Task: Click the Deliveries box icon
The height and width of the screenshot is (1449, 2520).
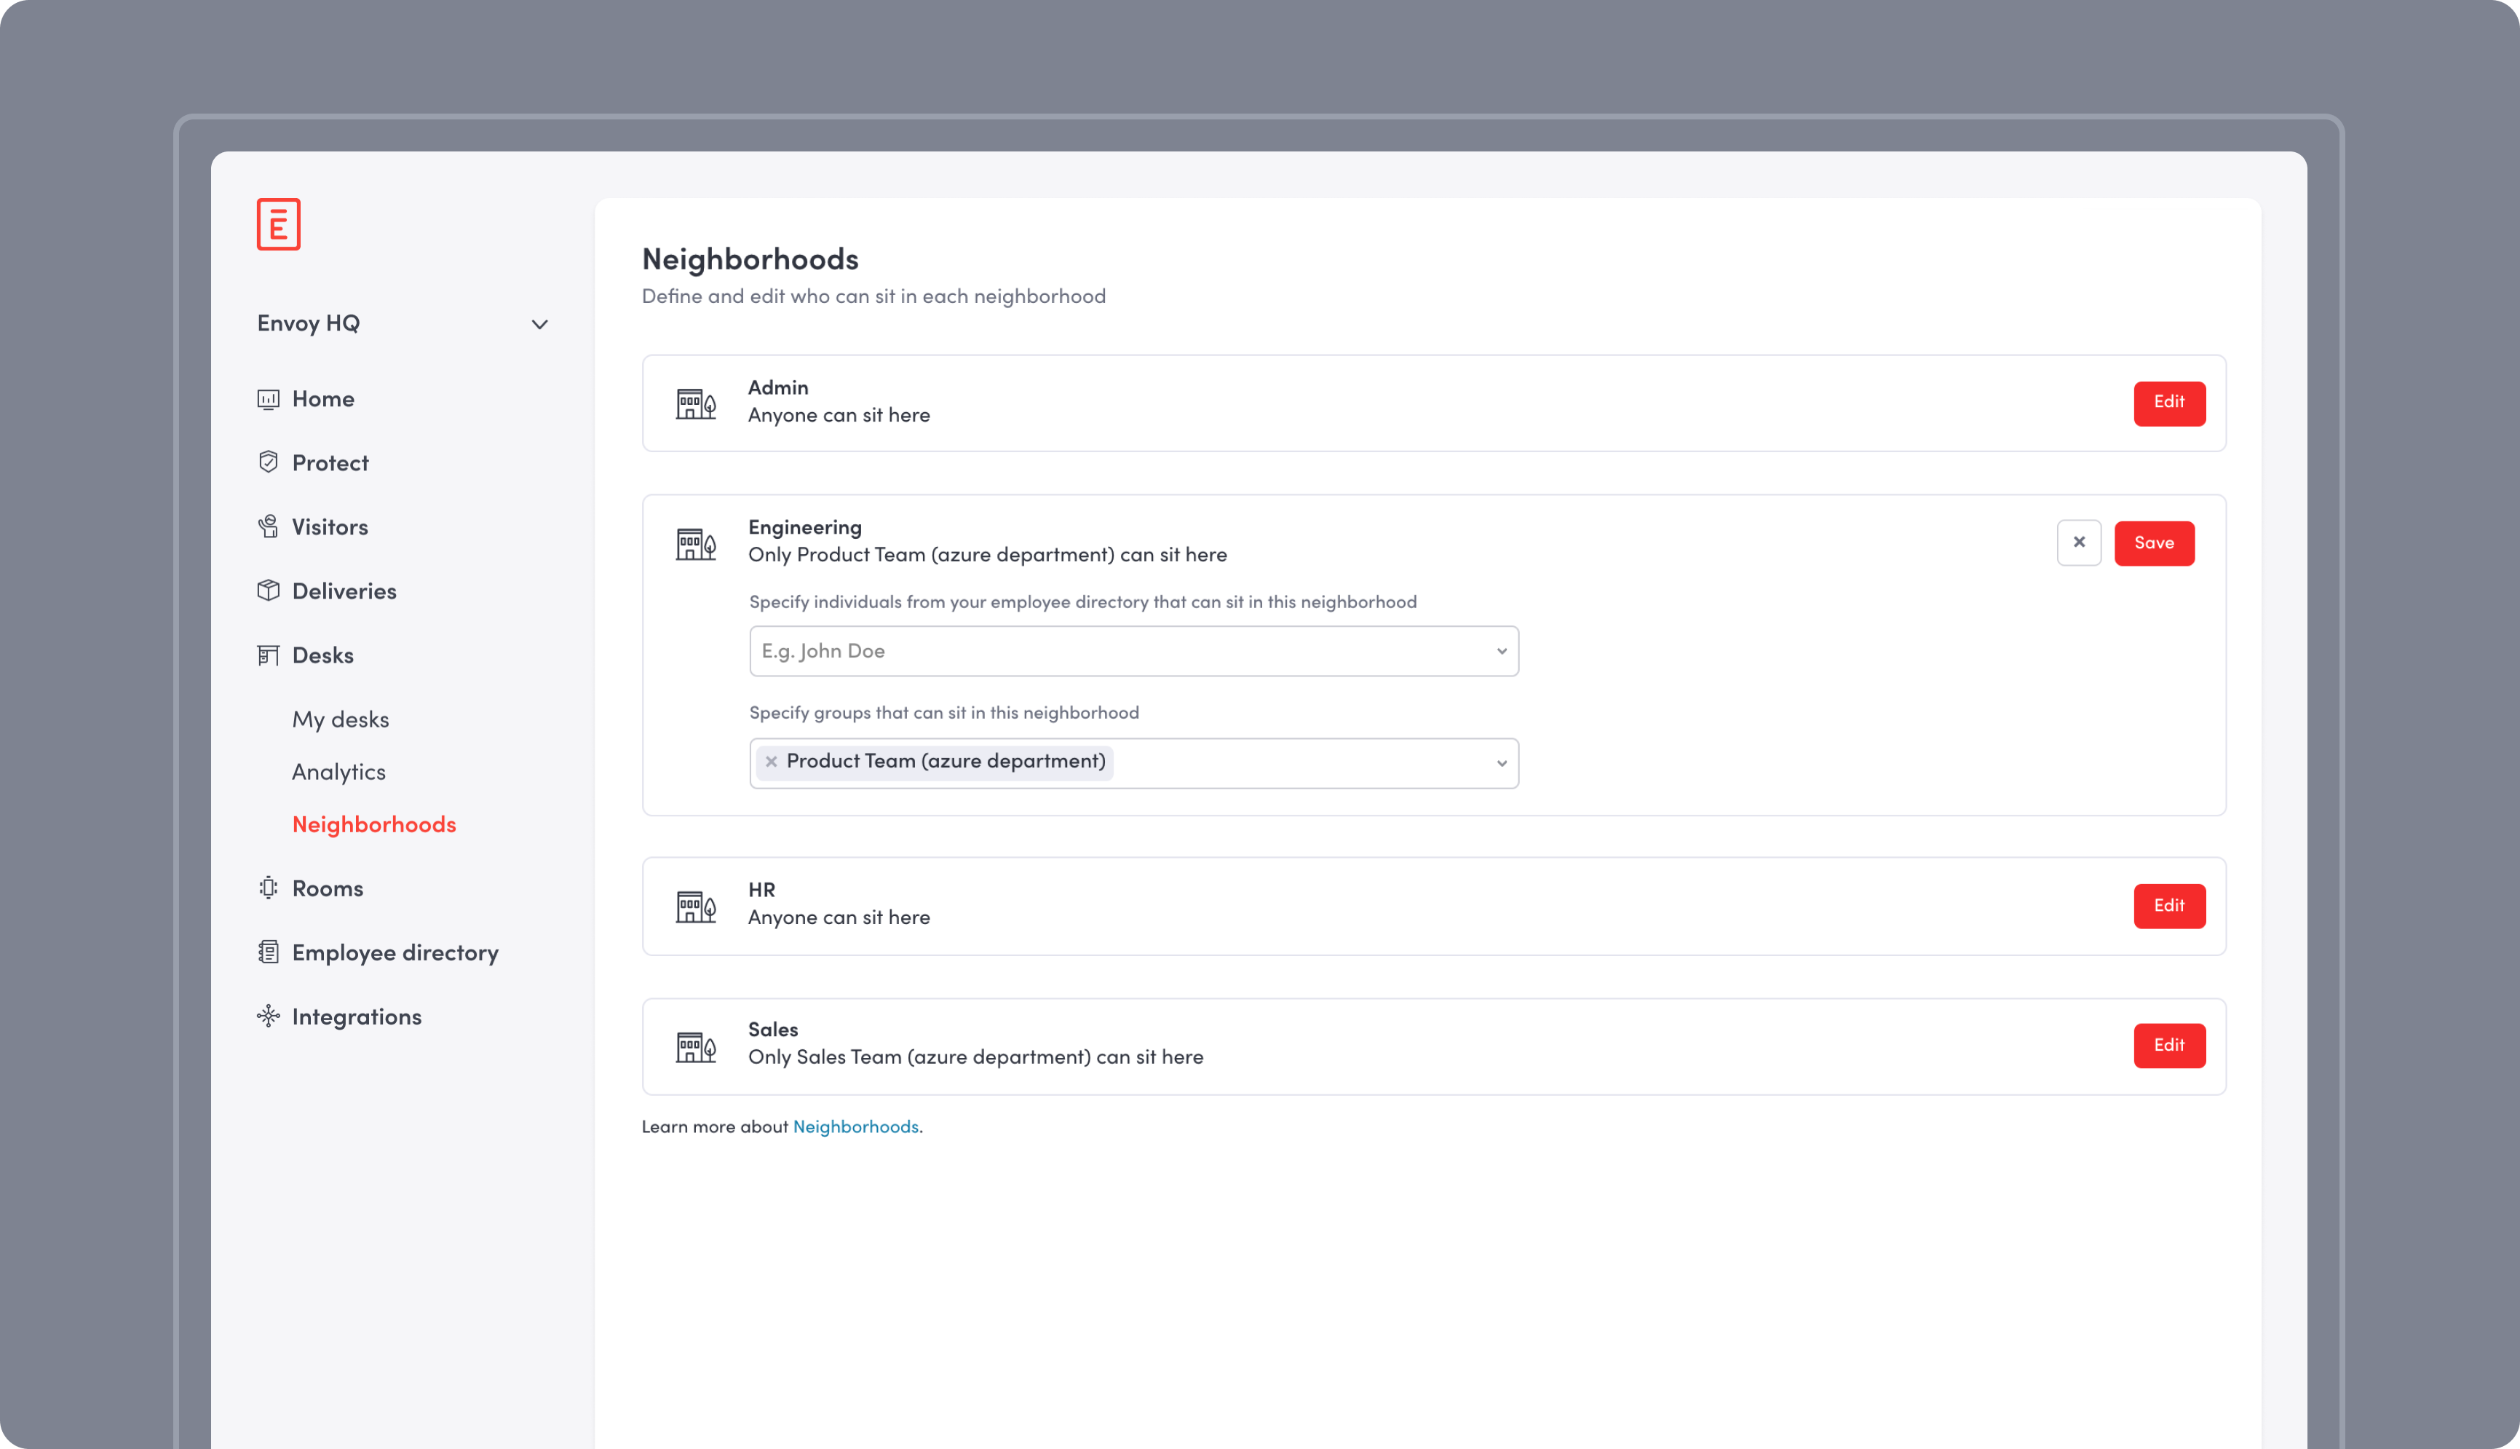Action: (268, 590)
